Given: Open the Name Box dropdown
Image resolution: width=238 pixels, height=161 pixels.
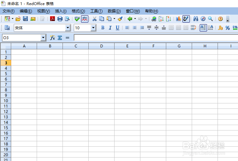Looking at the screenshot, I should [43, 38].
